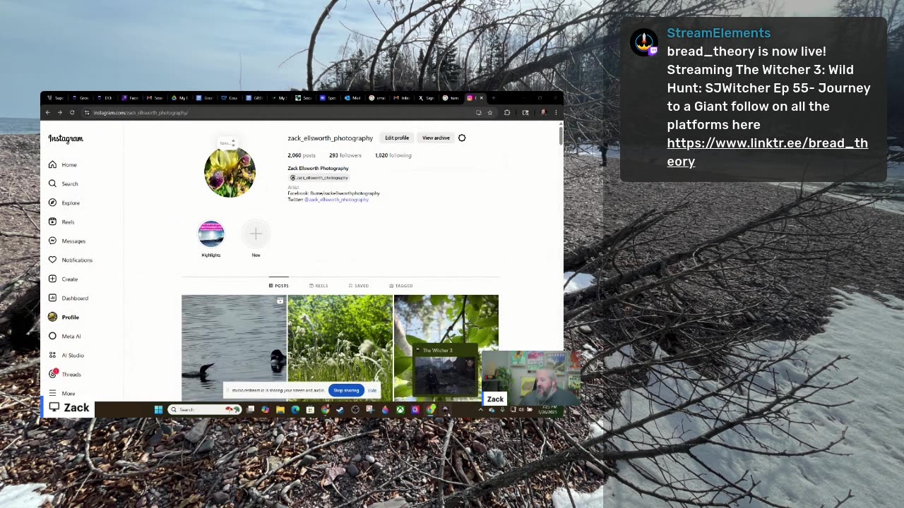The width and height of the screenshot is (904, 508).
Task: Switch to the X (Twitter) browser tab
Action: pyautogui.click(x=428, y=98)
